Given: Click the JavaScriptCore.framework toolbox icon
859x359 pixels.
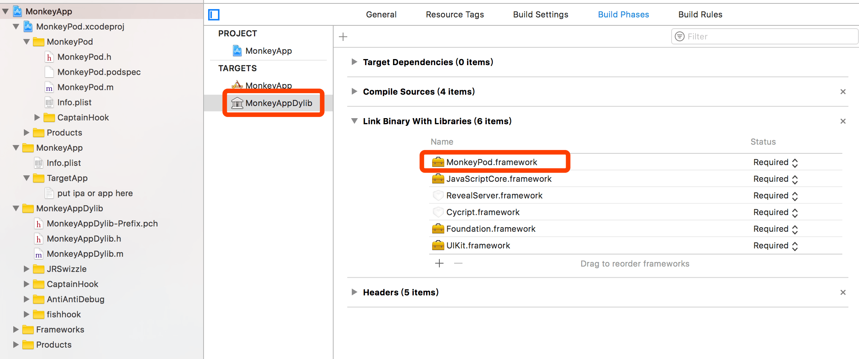Looking at the screenshot, I should click(x=438, y=179).
